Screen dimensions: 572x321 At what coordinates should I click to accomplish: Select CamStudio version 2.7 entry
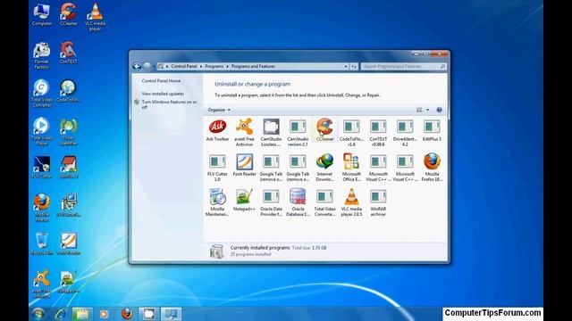click(298, 133)
